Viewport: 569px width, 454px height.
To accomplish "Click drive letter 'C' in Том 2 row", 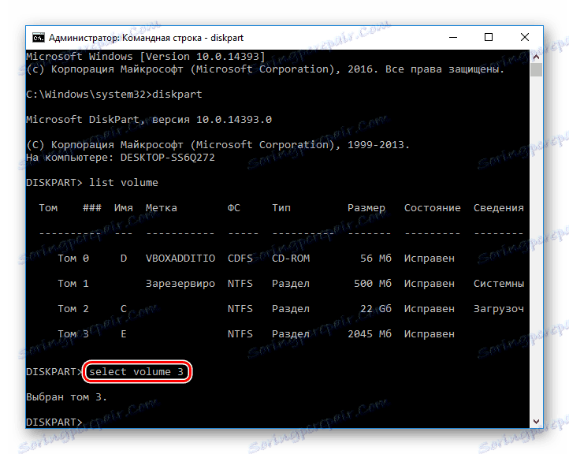I will [124, 309].
